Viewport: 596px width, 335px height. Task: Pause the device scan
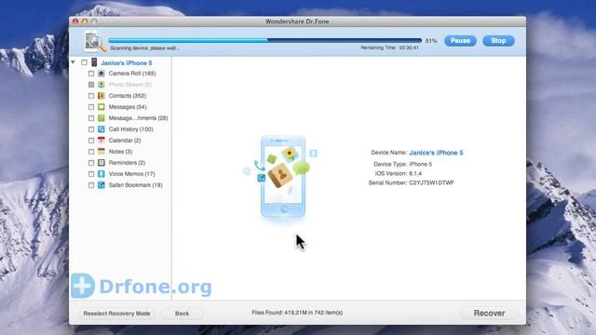tap(460, 41)
